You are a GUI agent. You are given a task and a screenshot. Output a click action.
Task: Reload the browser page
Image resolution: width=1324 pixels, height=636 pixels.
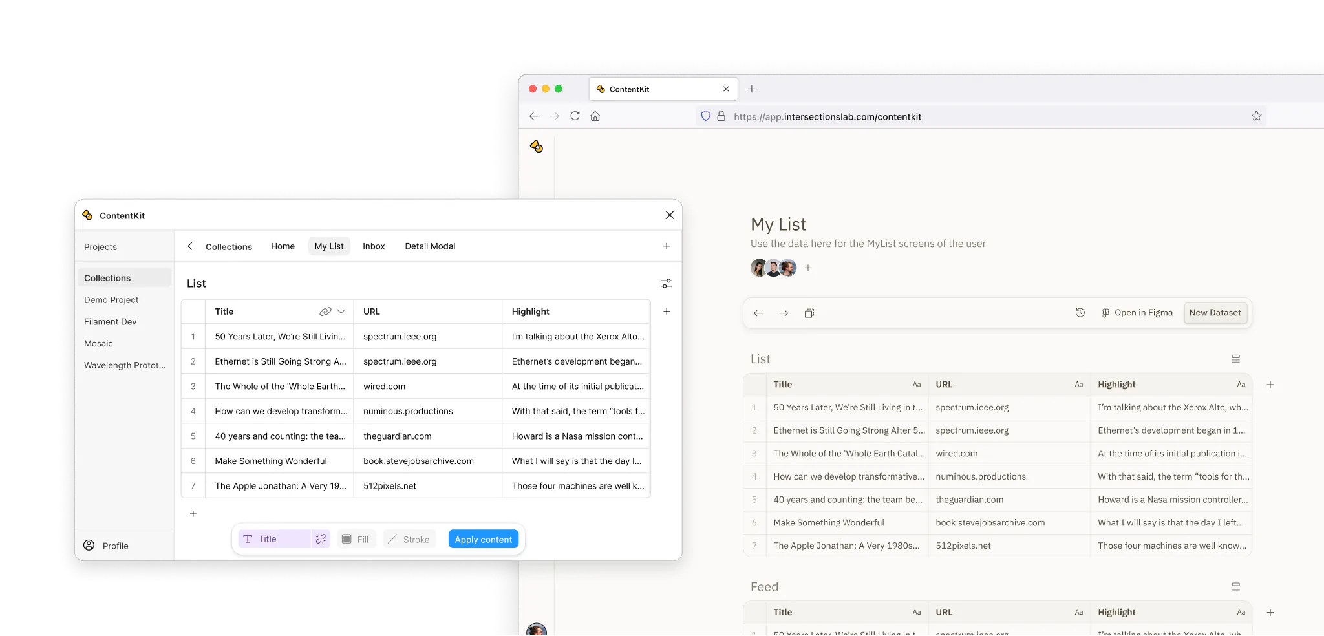pos(575,116)
